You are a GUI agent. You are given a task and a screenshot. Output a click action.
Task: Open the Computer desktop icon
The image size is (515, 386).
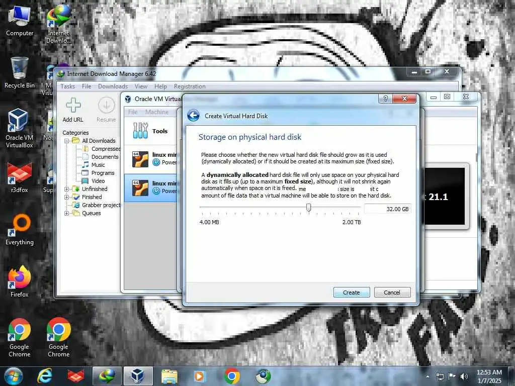[20, 20]
